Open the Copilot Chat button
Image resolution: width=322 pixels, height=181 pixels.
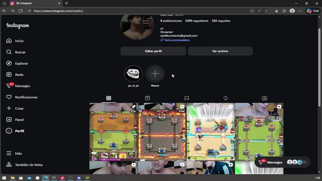[313, 11]
